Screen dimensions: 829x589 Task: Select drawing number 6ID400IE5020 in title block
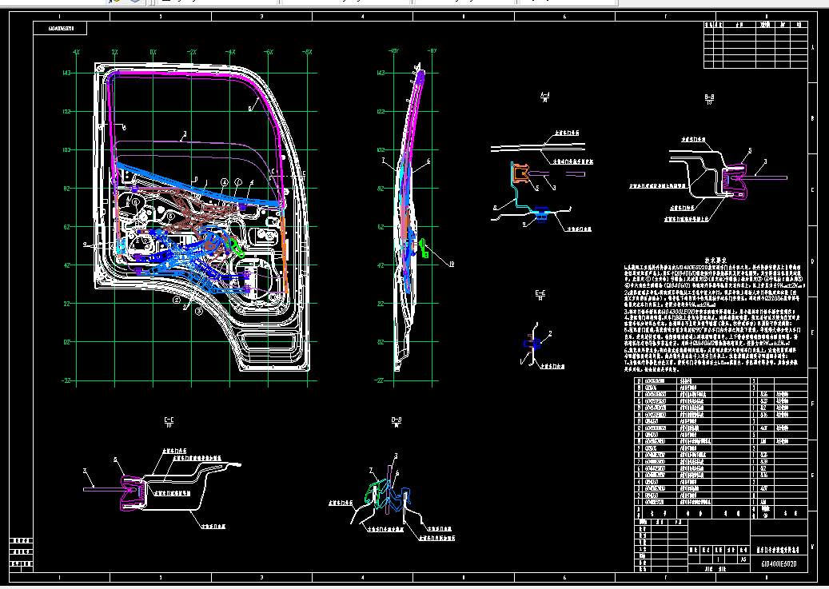click(x=779, y=563)
